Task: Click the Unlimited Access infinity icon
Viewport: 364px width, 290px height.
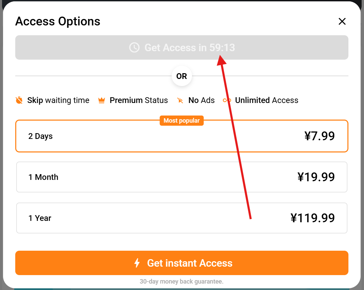Action: tap(227, 100)
